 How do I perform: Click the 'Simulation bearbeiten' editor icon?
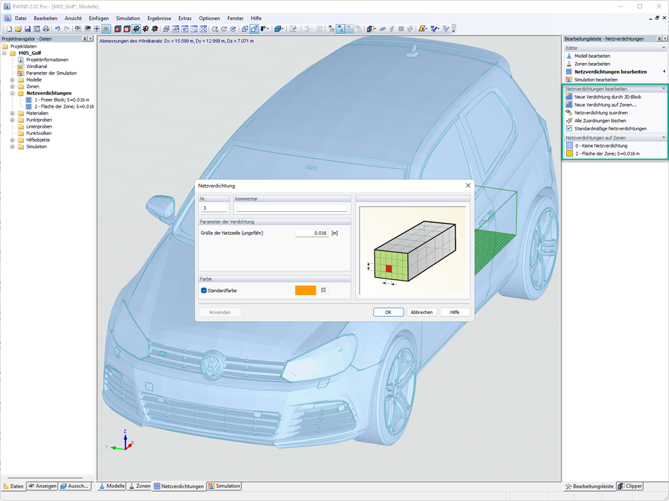point(569,80)
